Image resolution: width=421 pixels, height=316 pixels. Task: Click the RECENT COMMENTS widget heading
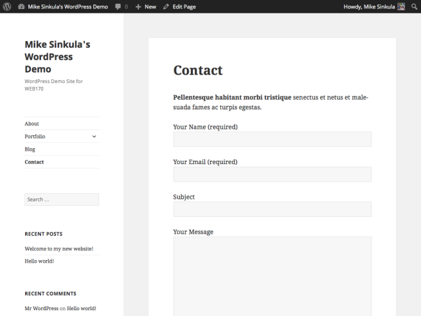click(x=51, y=293)
